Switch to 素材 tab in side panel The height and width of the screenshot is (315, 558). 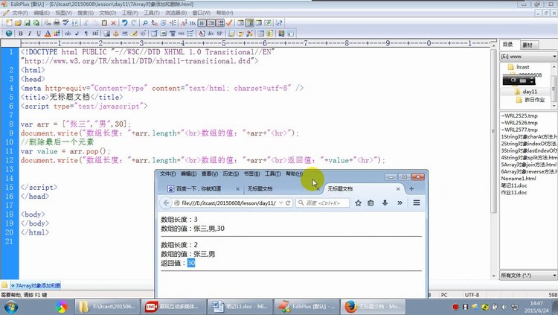527,45
